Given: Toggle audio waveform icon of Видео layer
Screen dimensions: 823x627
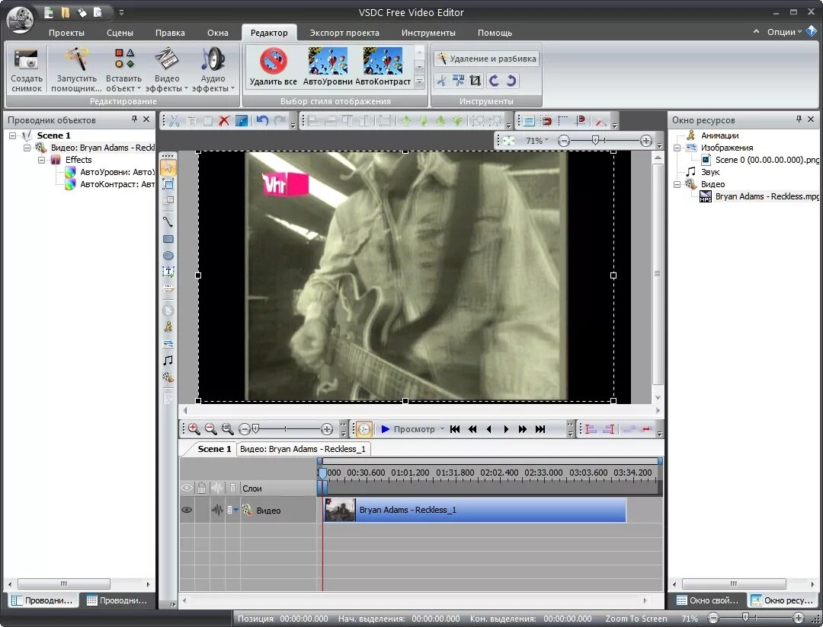Looking at the screenshot, I should click(216, 510).
